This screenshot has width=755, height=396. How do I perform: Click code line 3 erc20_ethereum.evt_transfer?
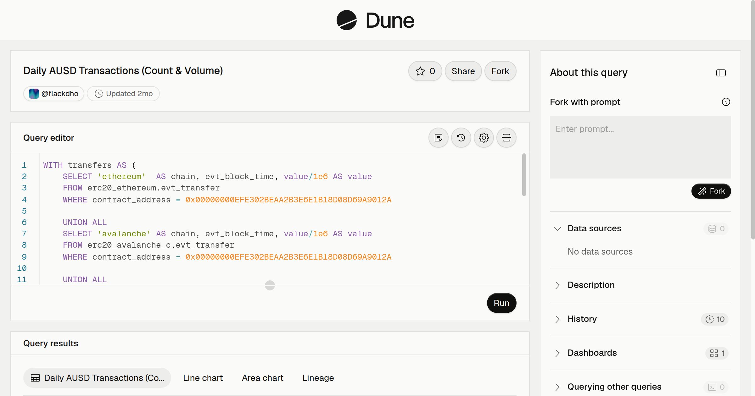pos(153,188)
